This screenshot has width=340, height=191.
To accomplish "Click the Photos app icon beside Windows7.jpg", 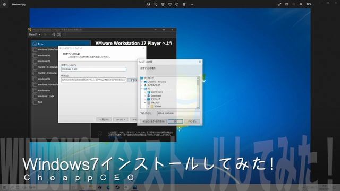I will click(4, 4).
